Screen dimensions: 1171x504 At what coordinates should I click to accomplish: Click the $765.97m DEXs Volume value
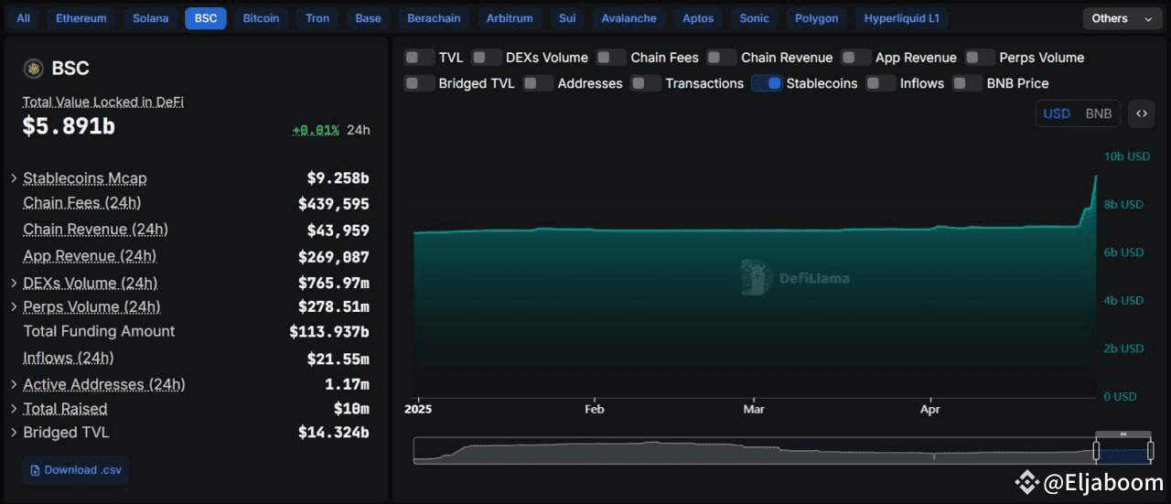coord(334,283)
